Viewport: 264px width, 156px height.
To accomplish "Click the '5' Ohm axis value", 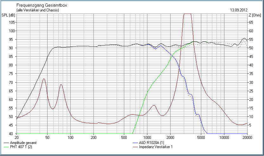I will click(250, 125).
